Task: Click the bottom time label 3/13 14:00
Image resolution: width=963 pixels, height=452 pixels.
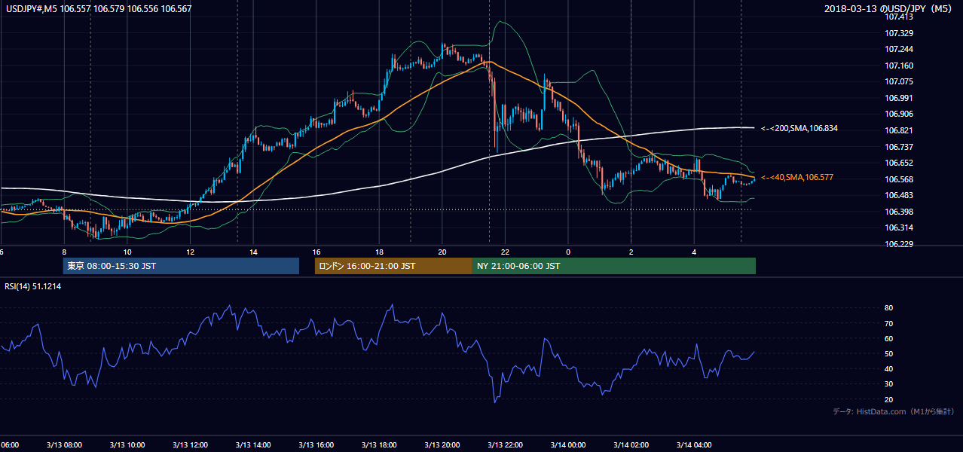Action: 252,444
